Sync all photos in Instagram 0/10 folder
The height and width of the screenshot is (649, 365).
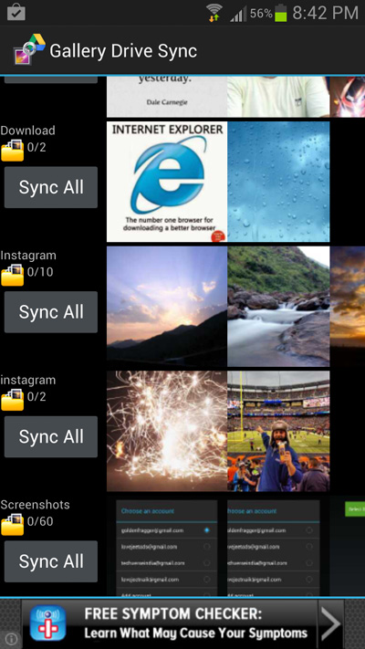51,311
